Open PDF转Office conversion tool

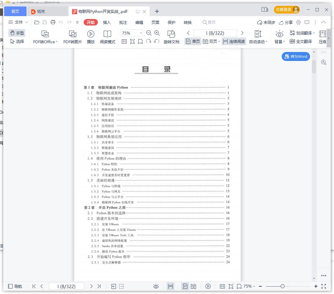45,37
